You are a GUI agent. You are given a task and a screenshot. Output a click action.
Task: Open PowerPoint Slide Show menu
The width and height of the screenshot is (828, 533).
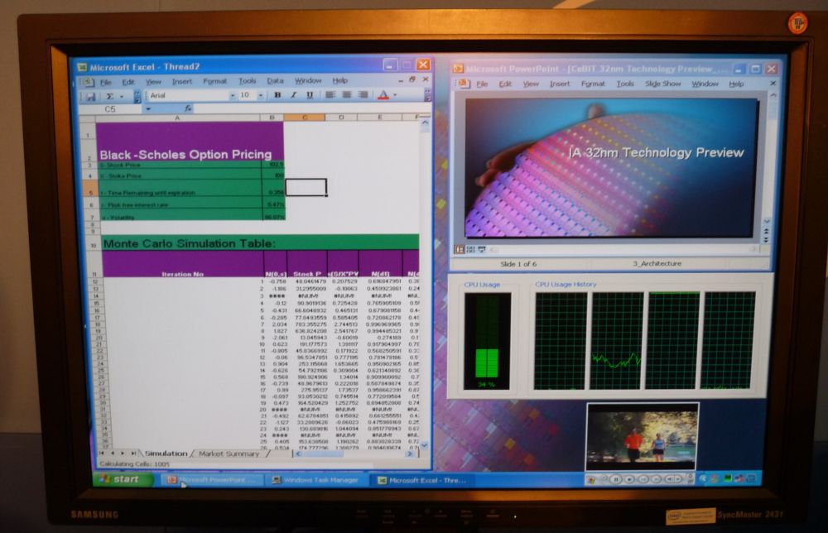[x=662, y=84]
